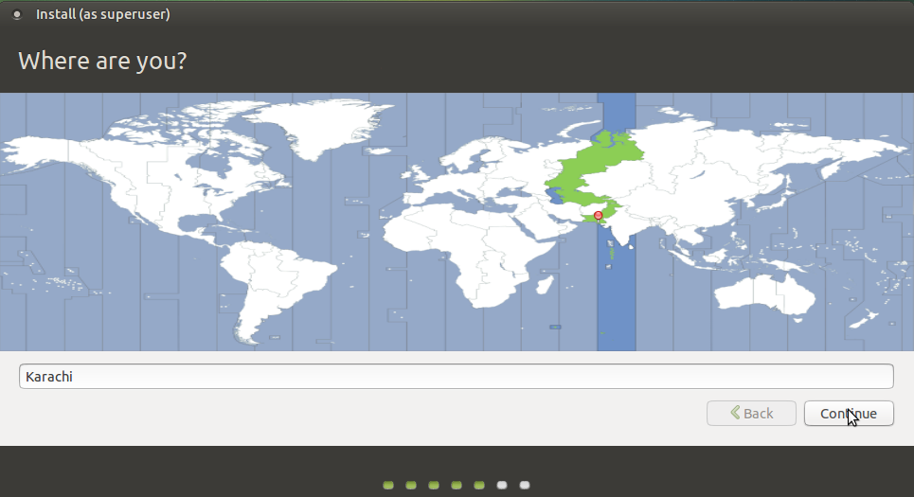914x497 pixels.
Task: Click the red location pin on Karachi
Action: [598, 216]
